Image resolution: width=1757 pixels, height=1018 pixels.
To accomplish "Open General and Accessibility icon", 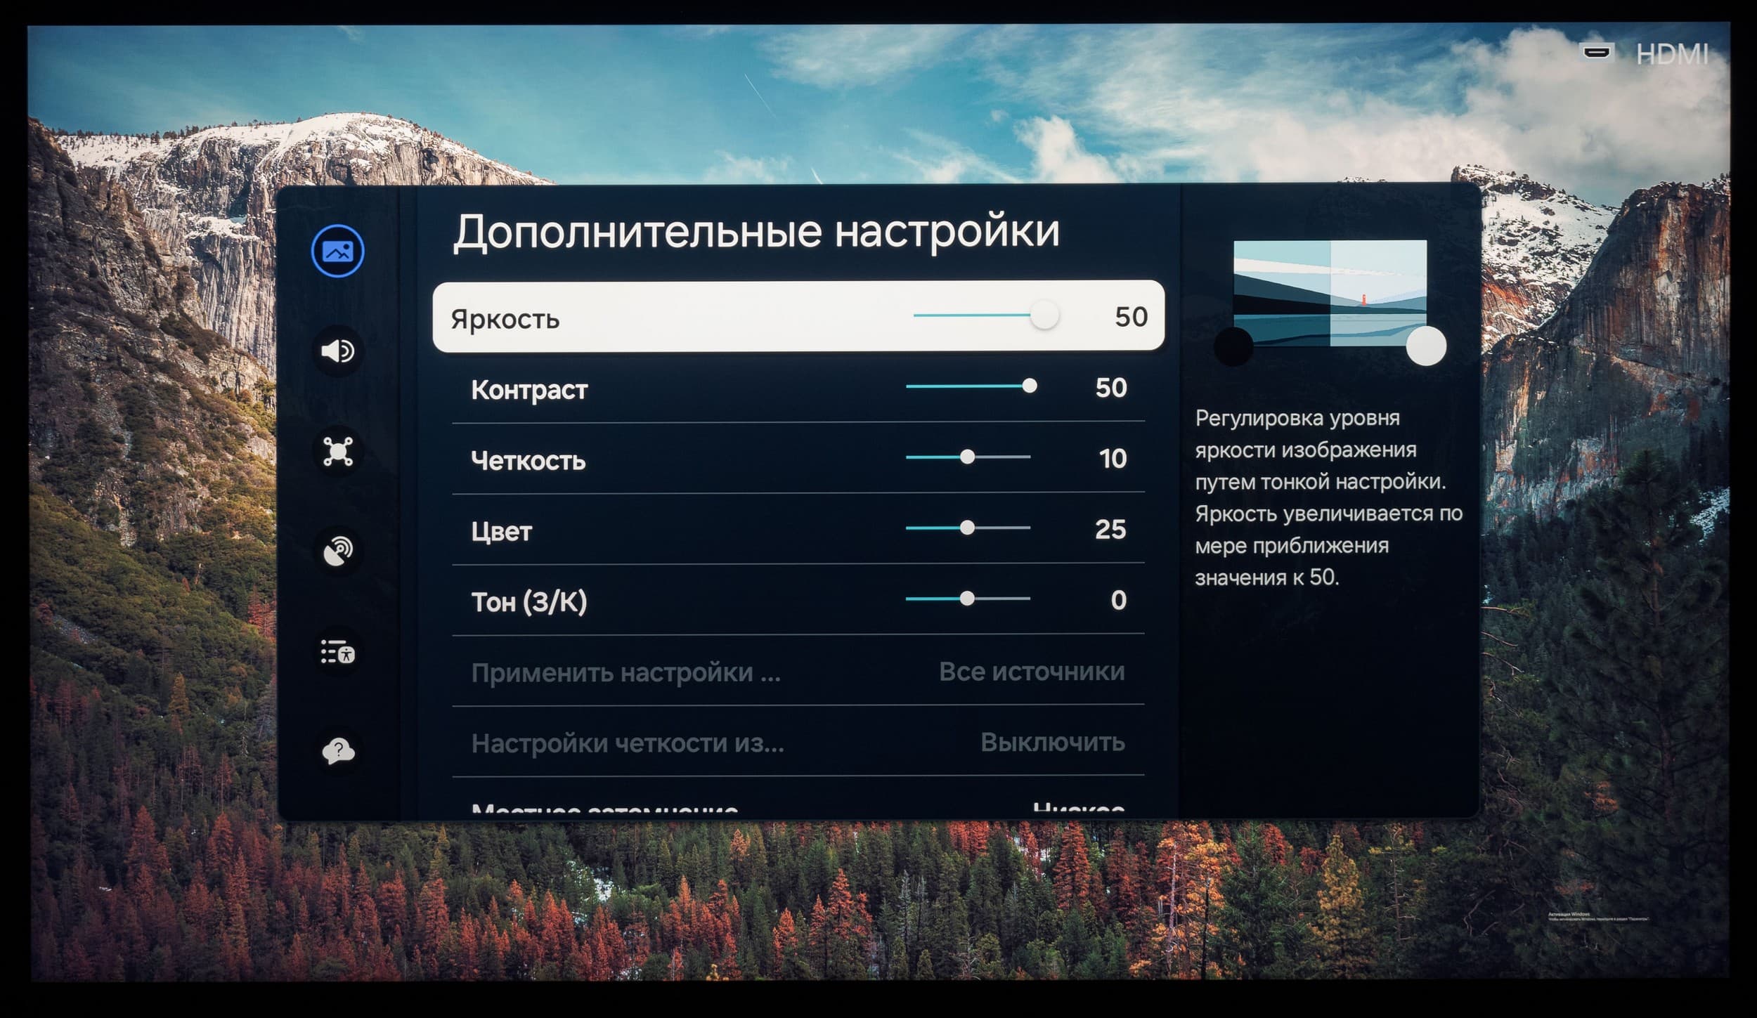I will (x=337, y=652).
